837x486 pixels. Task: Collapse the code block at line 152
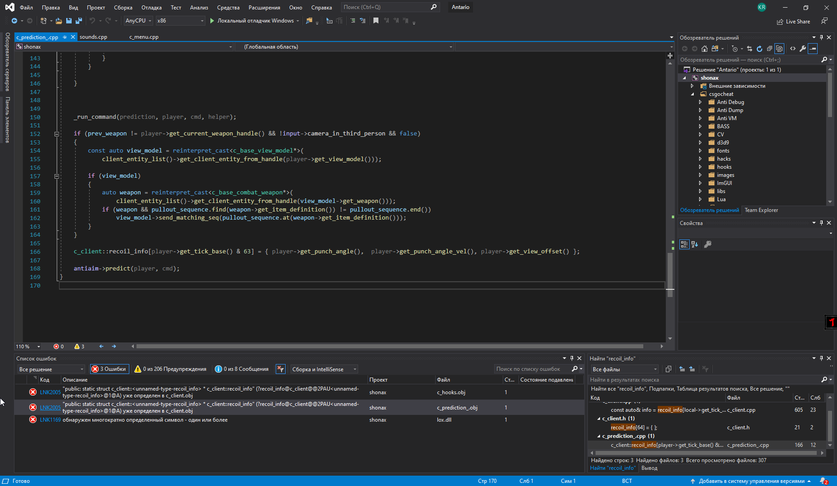pyautogui.click(x=57, y=134)
